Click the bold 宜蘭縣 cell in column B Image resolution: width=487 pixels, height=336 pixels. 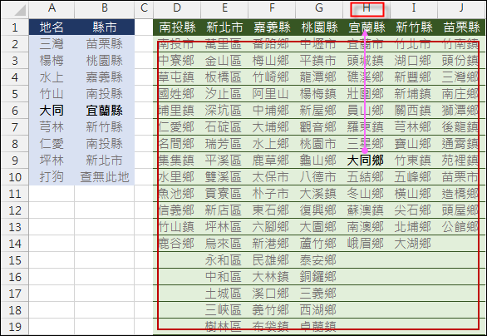[x=105, y=111]
